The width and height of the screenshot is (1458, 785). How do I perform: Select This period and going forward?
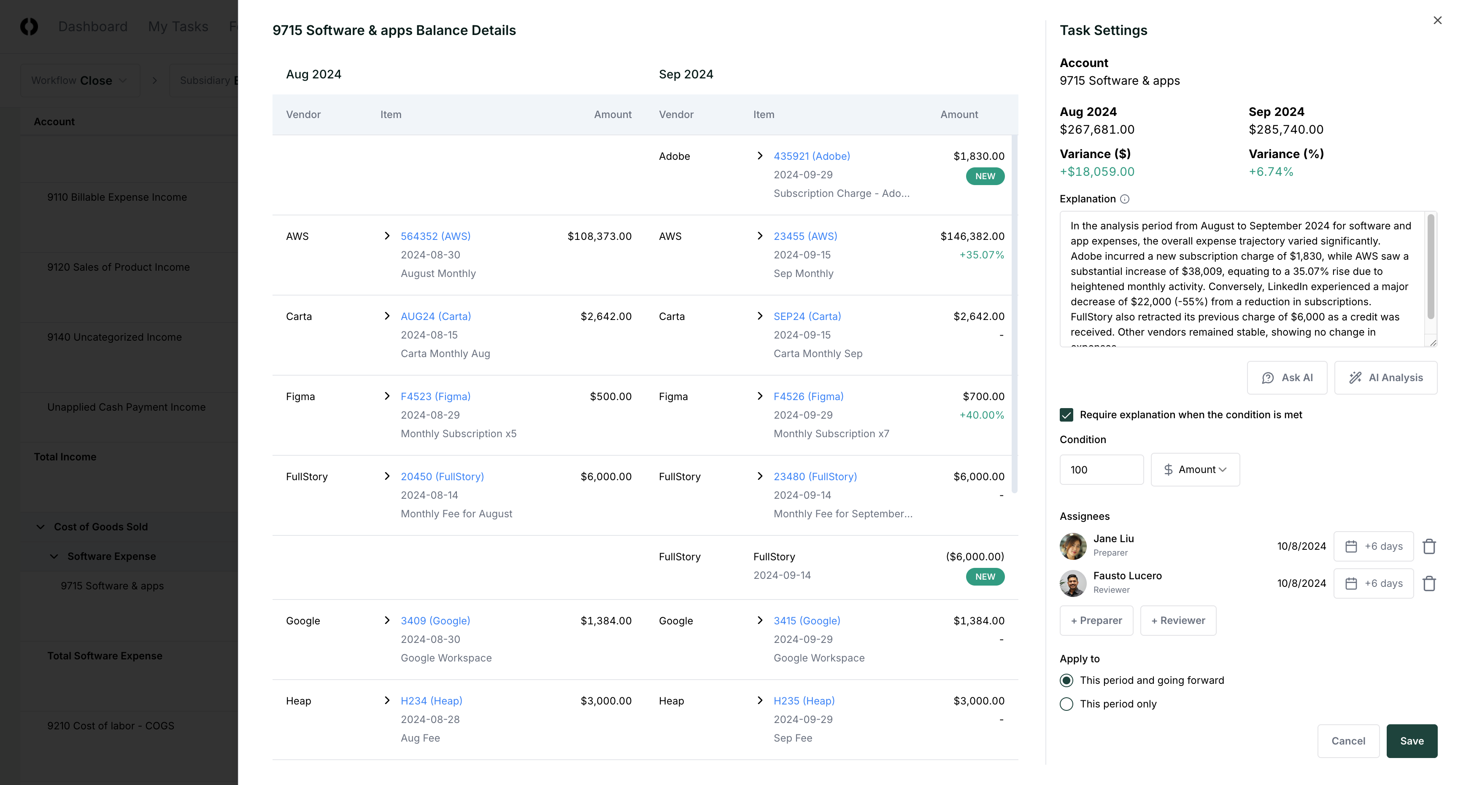tap(1066, 680)
